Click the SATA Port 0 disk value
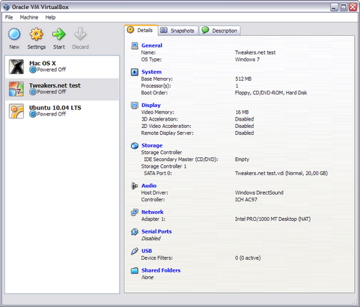 [x=281, y=173]
